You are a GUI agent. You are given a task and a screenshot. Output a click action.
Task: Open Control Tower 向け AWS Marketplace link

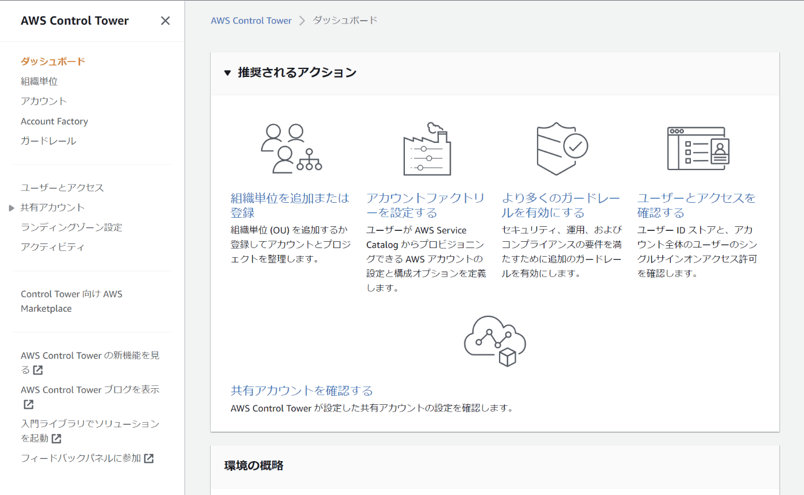point(72,301)
